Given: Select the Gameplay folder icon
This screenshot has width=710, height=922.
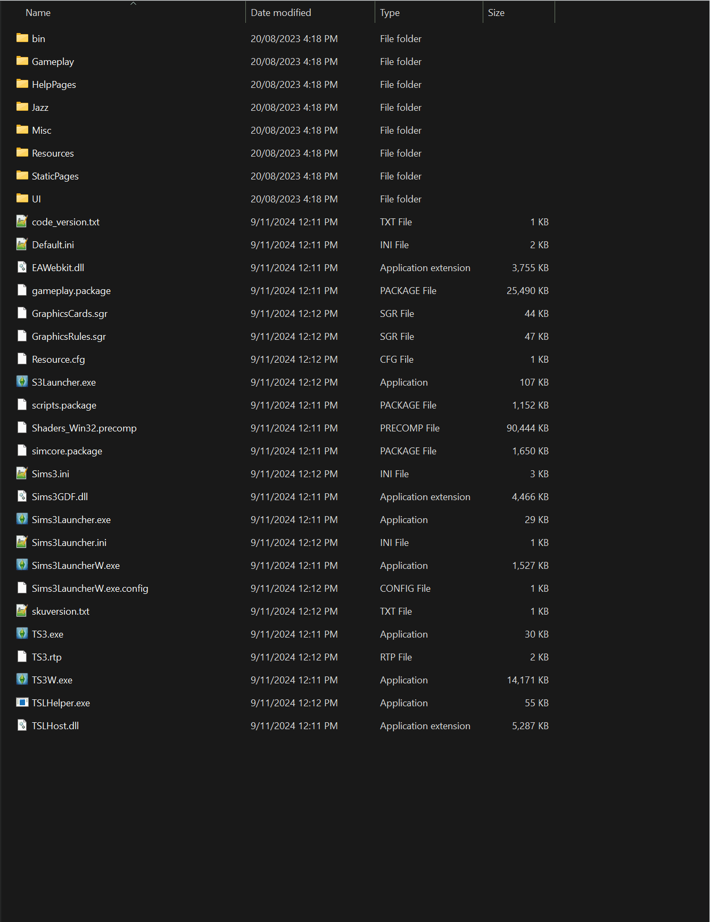Looking at the screenshot, I should coord(22,61).
